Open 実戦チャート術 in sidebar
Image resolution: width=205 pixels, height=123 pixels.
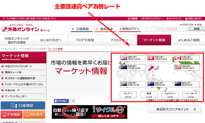[23, 72]
